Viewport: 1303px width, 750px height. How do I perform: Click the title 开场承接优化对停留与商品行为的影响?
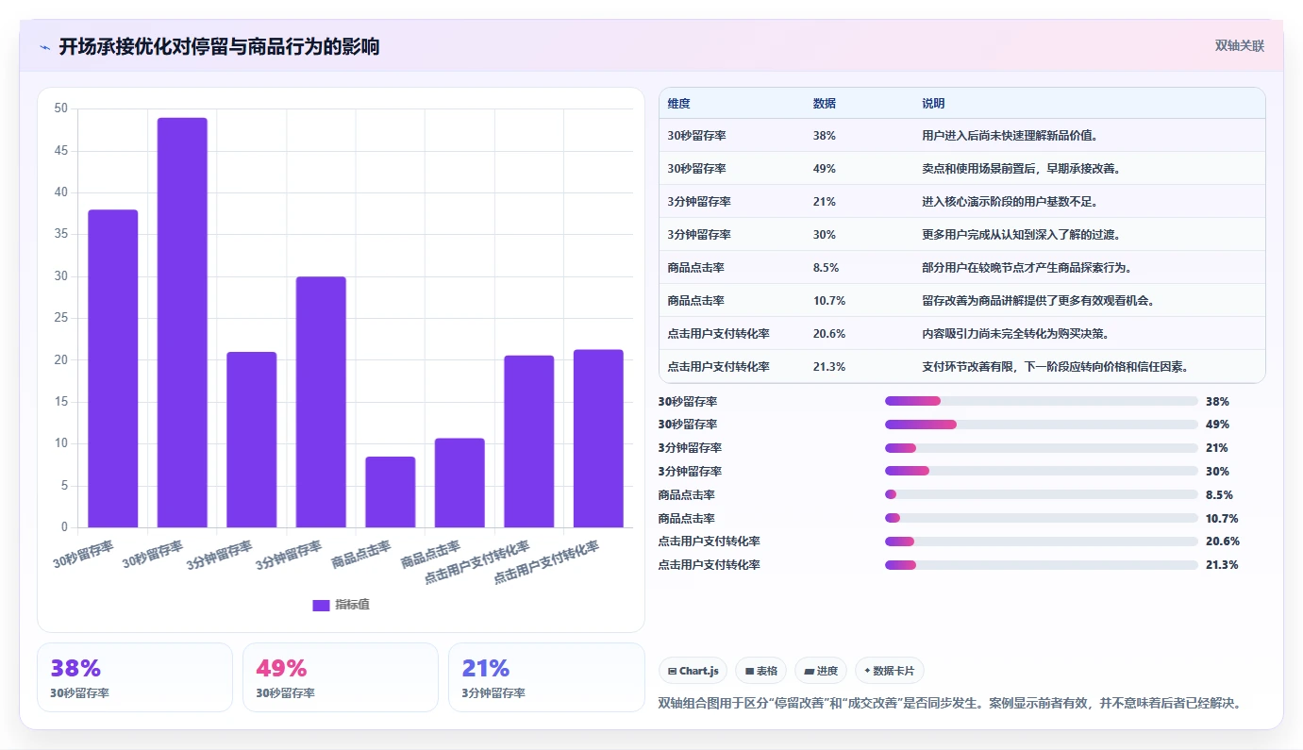[x=219, y=47]
